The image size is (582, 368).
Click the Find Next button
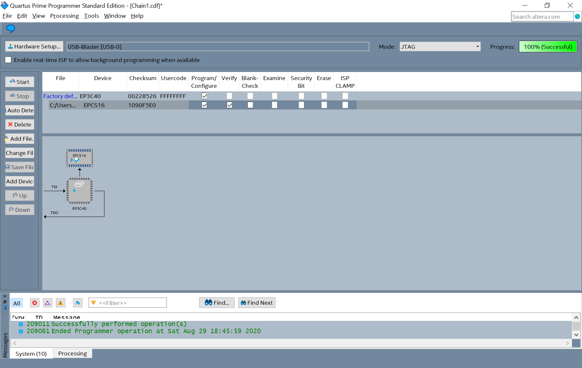(257, 303)
